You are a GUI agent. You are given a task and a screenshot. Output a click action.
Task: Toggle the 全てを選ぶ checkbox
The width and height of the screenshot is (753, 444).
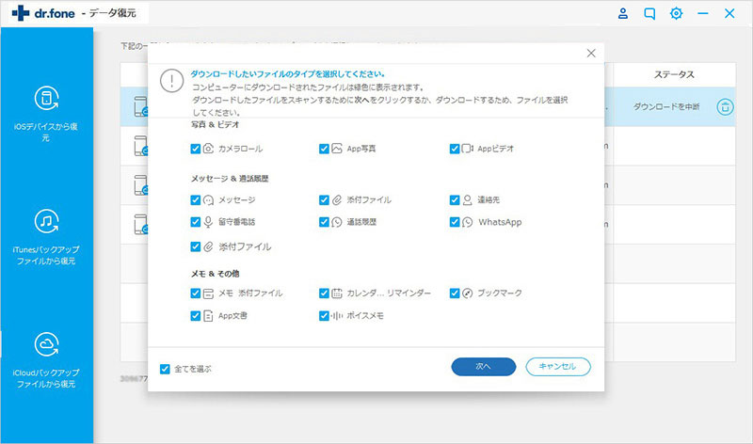tap(166, 368)
